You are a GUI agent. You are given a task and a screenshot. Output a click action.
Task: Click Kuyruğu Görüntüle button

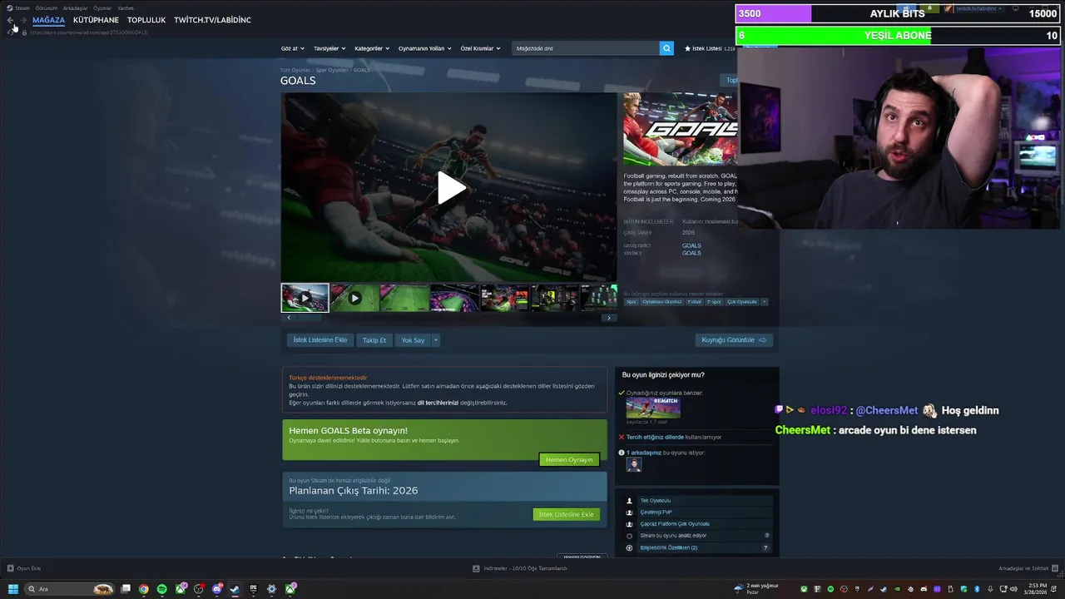click(734, 340)
